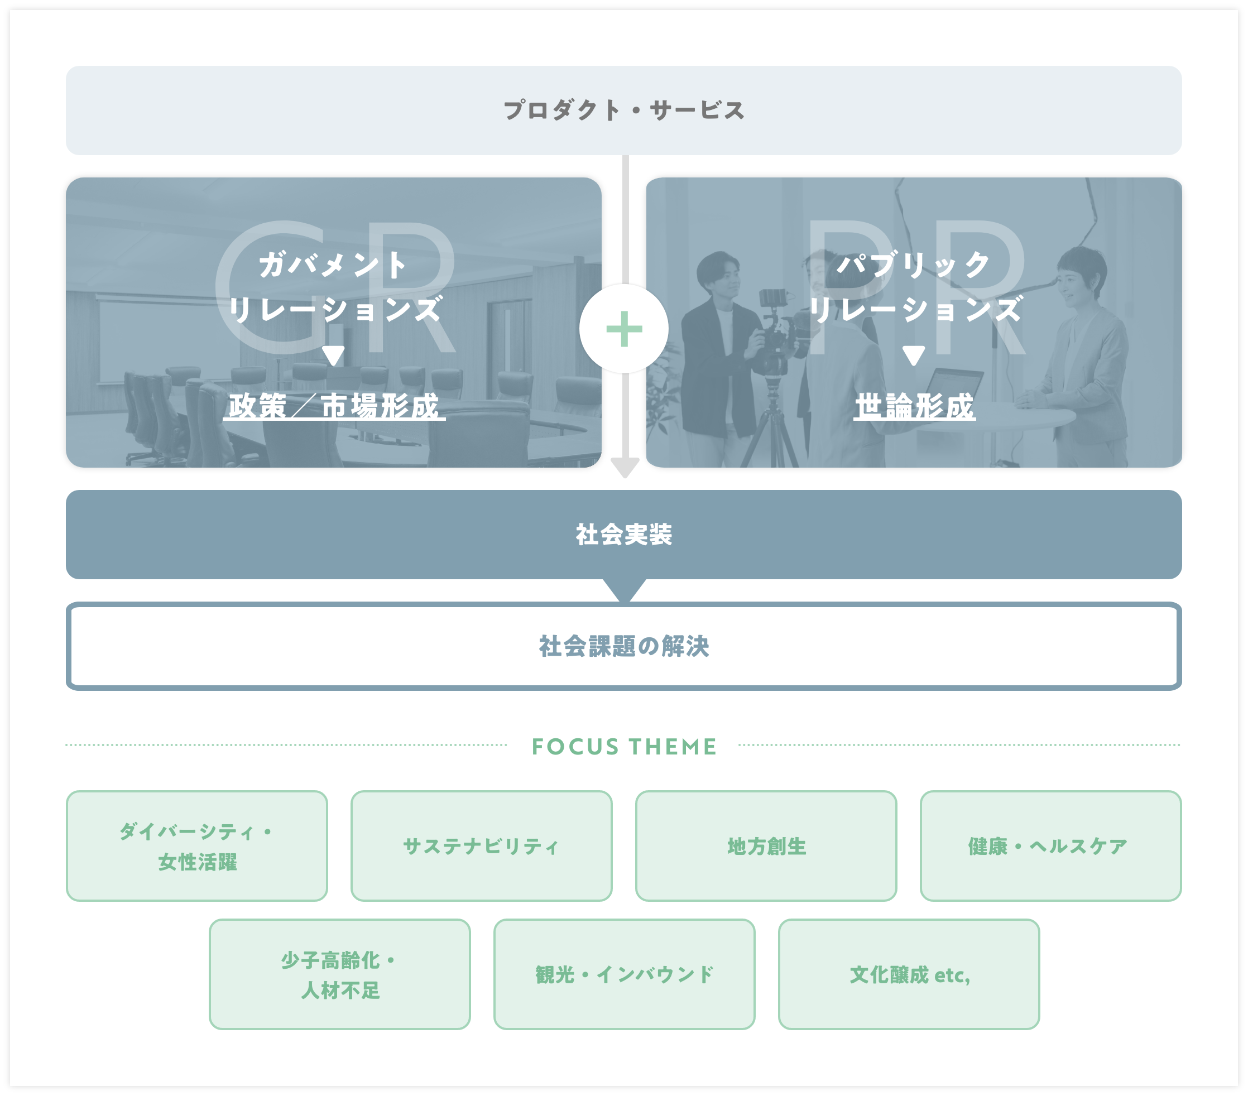Select the 文化醸成 etc, theme tile
Viewport: 1248px width, 1096px height.
coord(909,974)
